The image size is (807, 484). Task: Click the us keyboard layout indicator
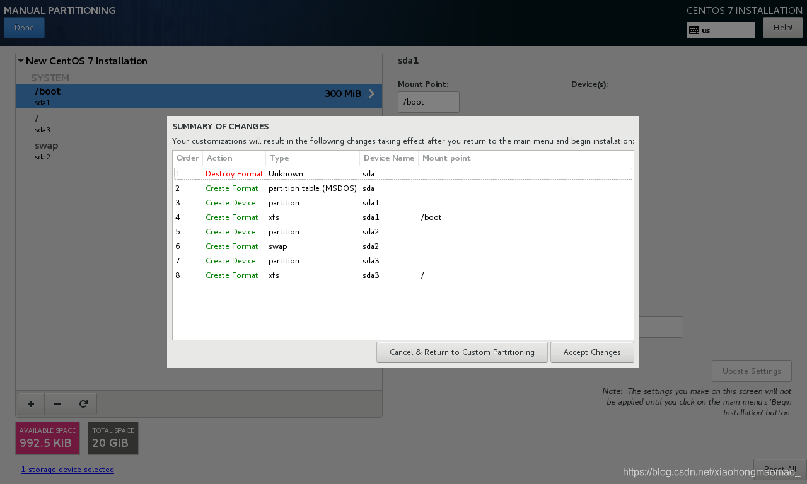tap(721, 30)
